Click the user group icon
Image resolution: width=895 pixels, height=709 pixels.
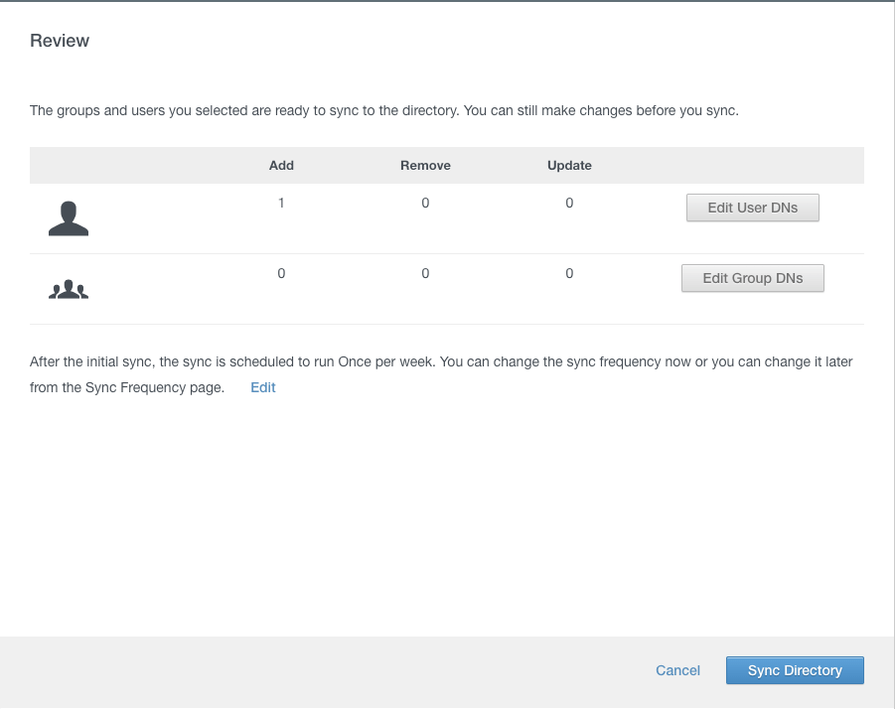tap(69, 289)
